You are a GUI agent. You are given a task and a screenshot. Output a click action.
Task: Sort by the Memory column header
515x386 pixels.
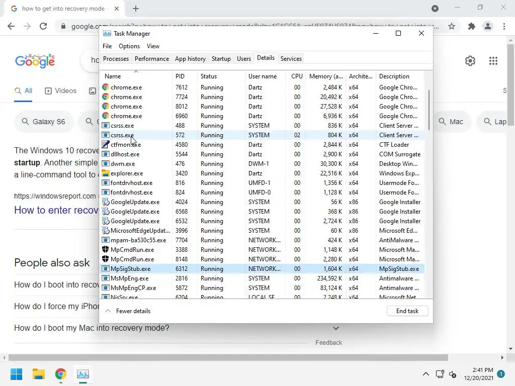tap(325, 76)
